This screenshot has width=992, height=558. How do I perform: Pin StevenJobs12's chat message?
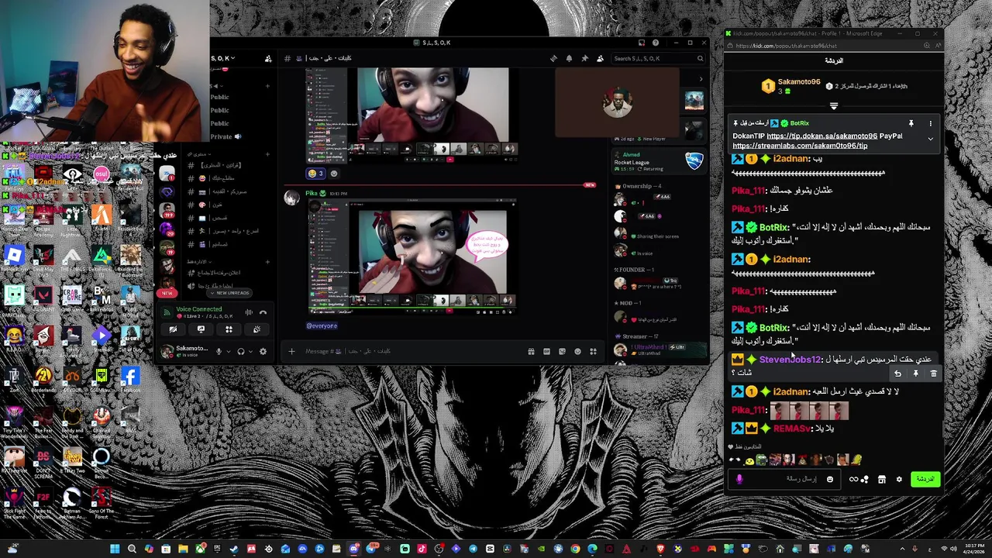(915, 374)
